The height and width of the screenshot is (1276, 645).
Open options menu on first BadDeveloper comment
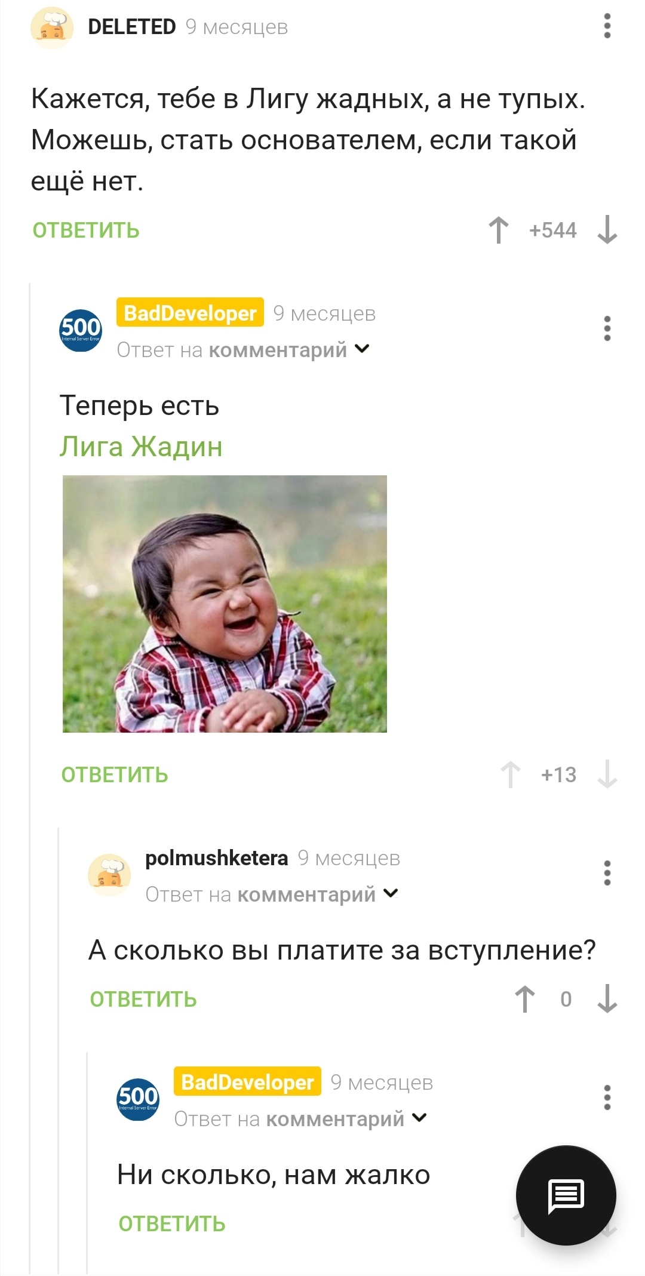click(x=607, y=328)
